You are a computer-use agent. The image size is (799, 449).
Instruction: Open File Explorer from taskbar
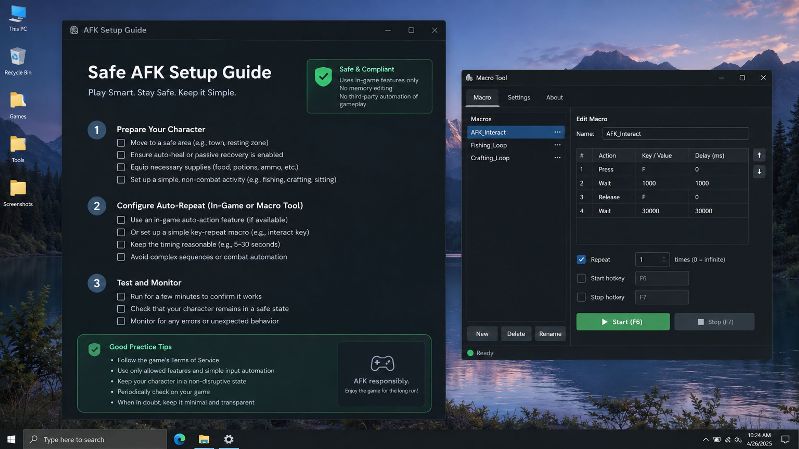click(x=204, y=439)
